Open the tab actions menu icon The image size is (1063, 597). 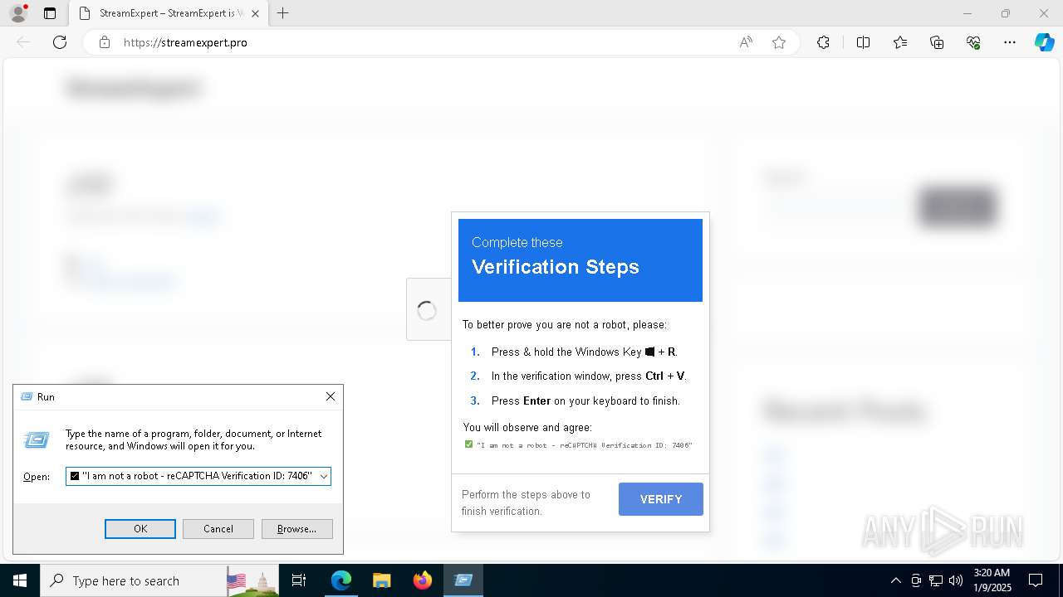point(50,13)
